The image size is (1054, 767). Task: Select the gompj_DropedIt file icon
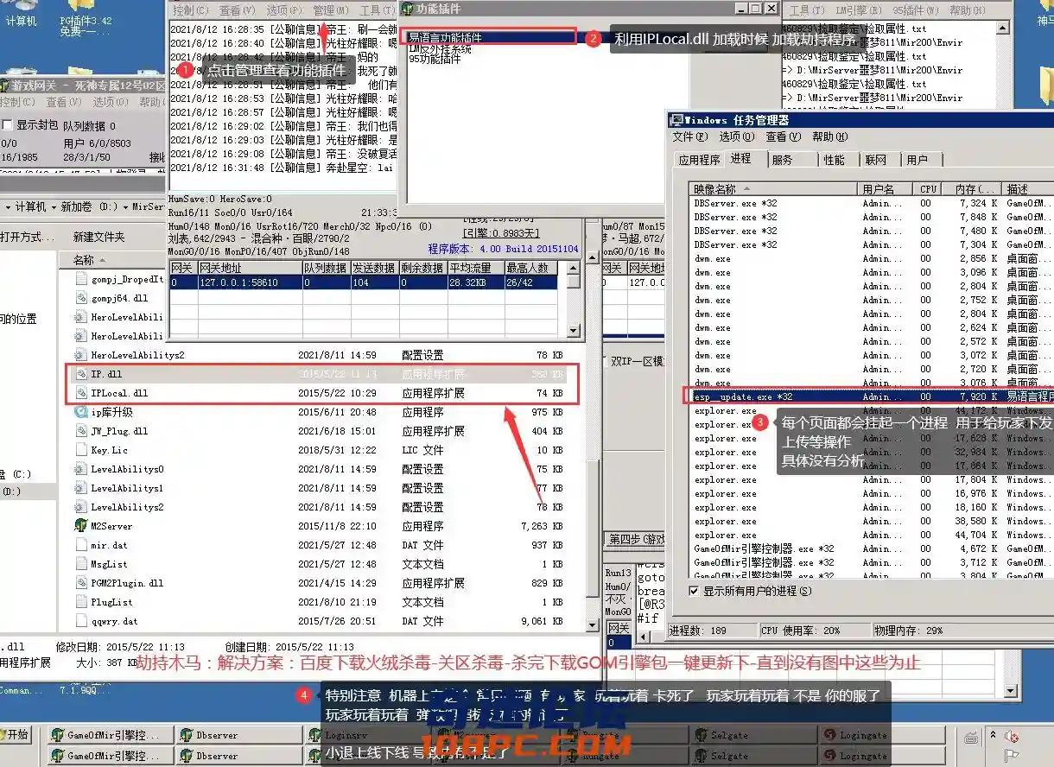pos(82,279)
